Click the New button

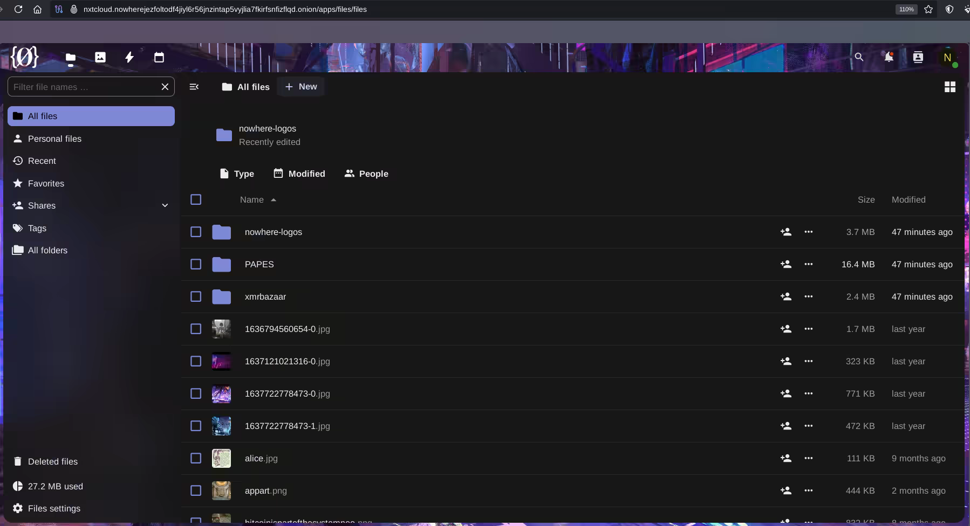tap(300, 87)
